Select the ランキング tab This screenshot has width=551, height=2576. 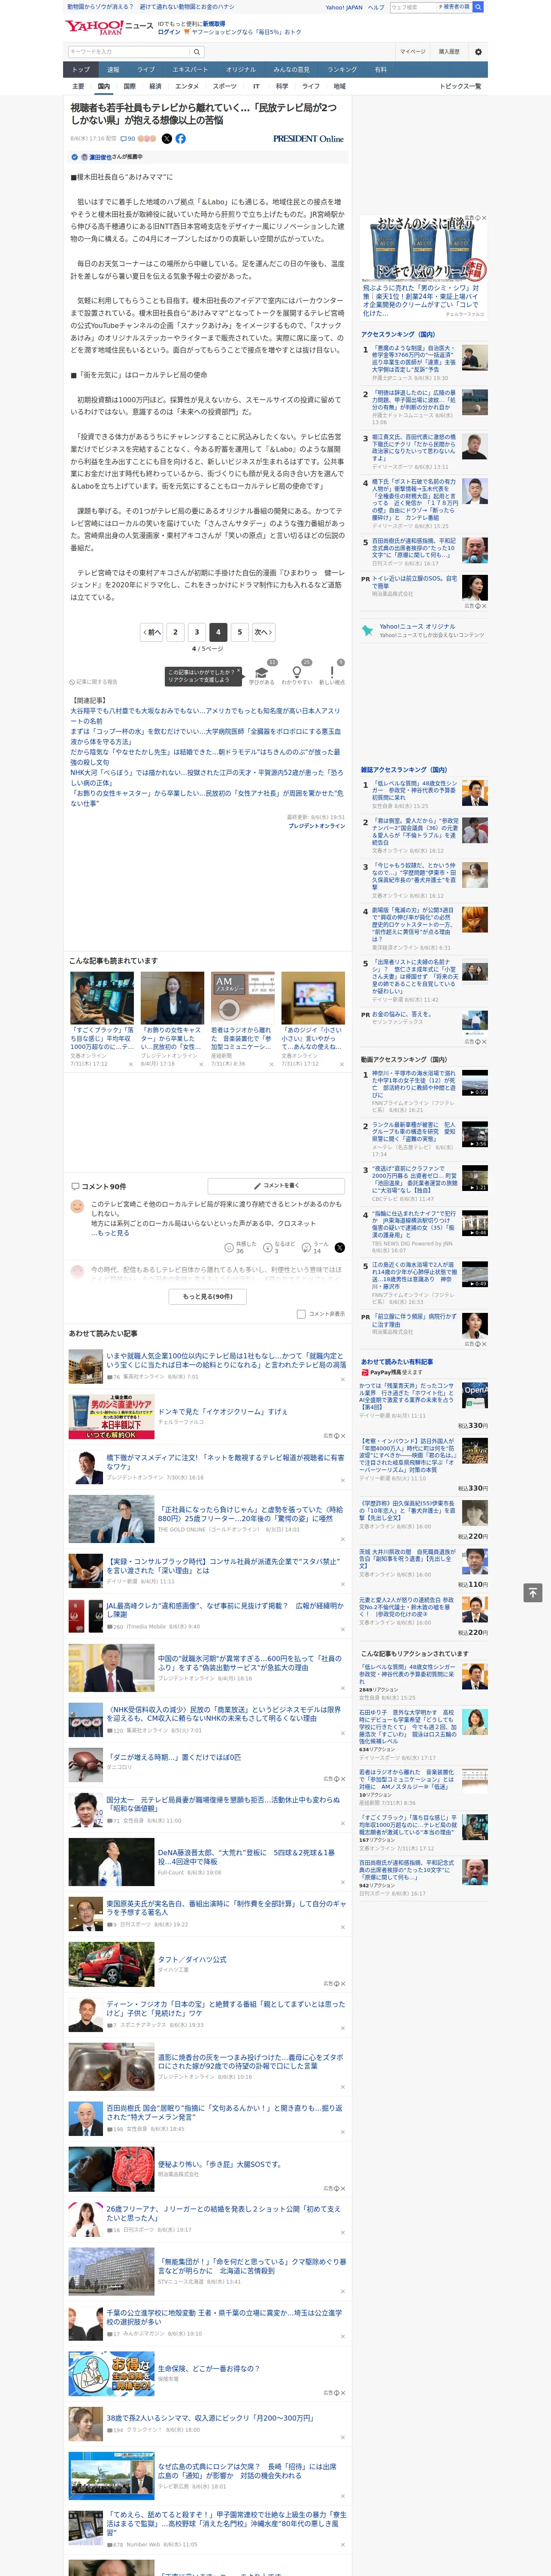[342, 70]
